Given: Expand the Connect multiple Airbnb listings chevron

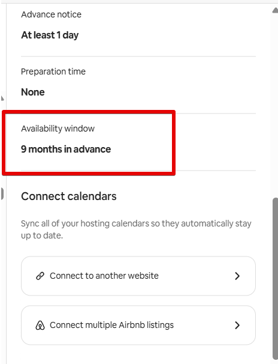Looking at the screenshot, I should click(237, 325).
